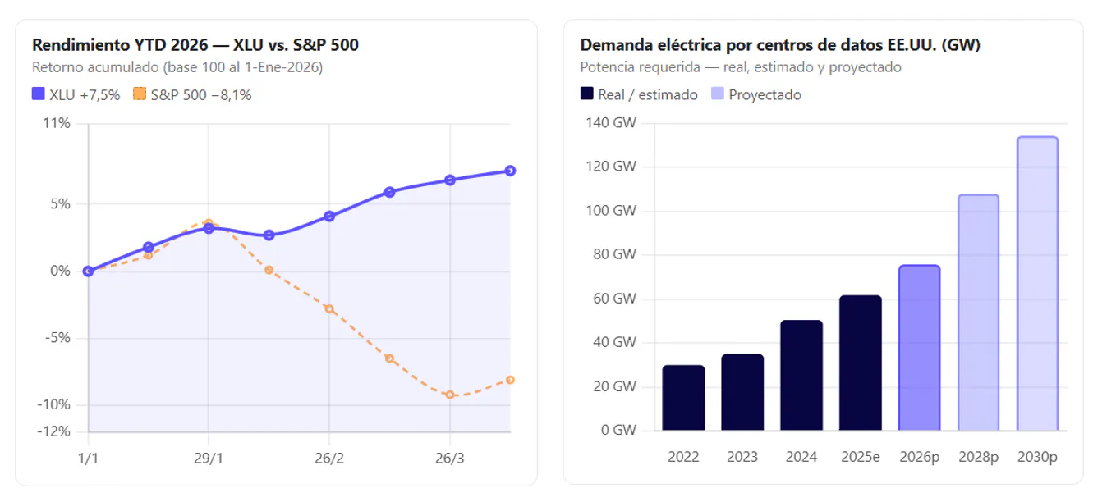Toggle the 'XLU +7,5%' legend label
This screenshot has height=493, width=1116.
click(x=85, y=94)
